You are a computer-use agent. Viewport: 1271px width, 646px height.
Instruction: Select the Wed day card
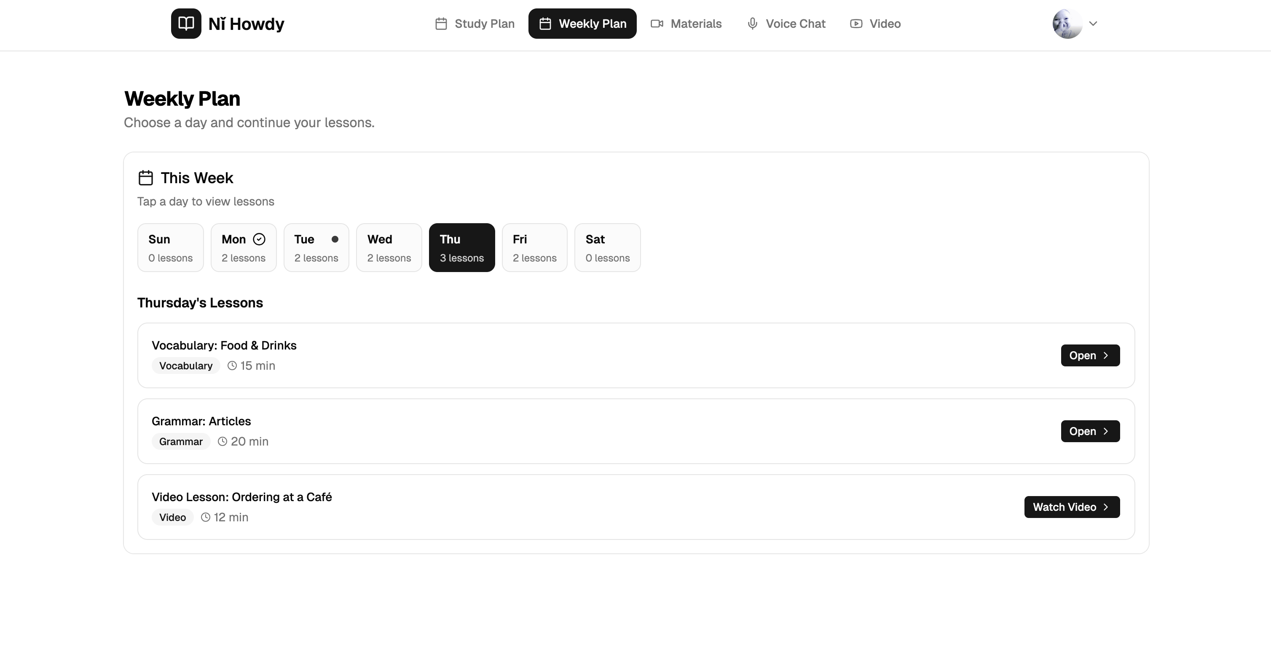[x=389, y=248]
